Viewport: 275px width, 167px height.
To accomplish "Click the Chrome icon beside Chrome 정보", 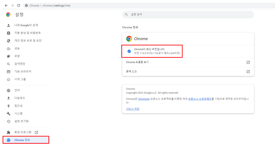I will (x=8, y=140).
